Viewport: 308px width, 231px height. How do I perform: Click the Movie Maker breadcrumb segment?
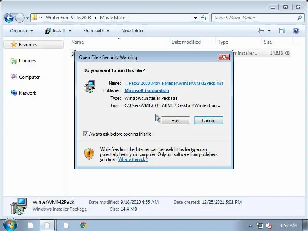pyautogui.click(x=113, y=18)
